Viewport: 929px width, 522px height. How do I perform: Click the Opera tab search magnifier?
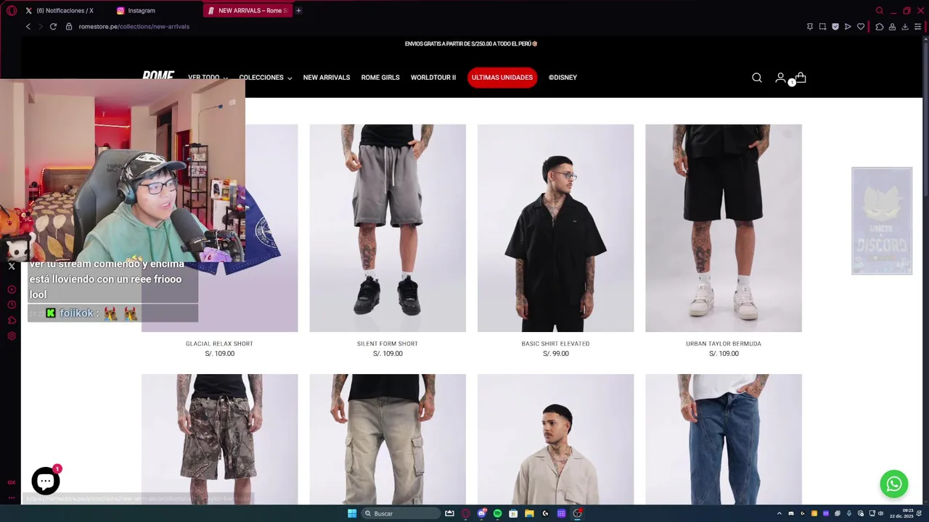pos(880,10)
